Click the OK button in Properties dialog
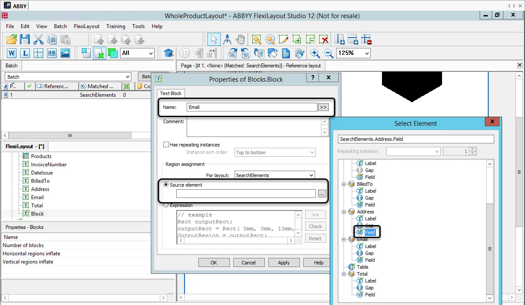The height and width of the screenshot is (305, 525). tap(214, 263)
